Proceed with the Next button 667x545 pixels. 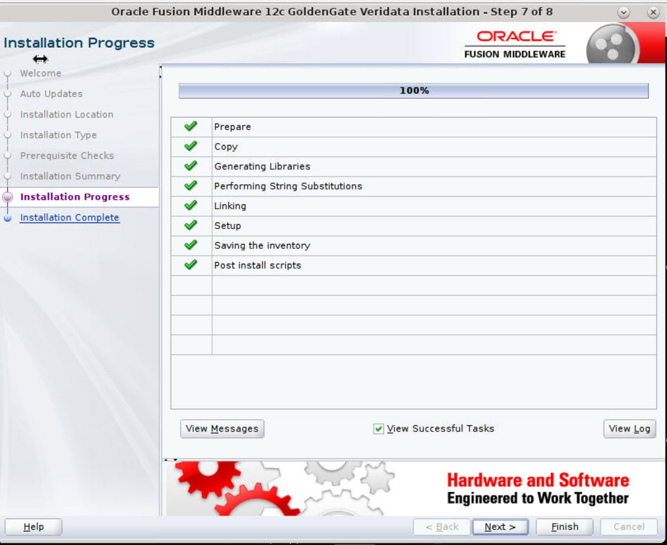(500, 527)
